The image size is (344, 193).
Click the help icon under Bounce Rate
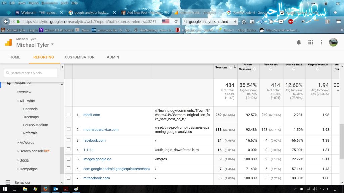tap(294, 69)
